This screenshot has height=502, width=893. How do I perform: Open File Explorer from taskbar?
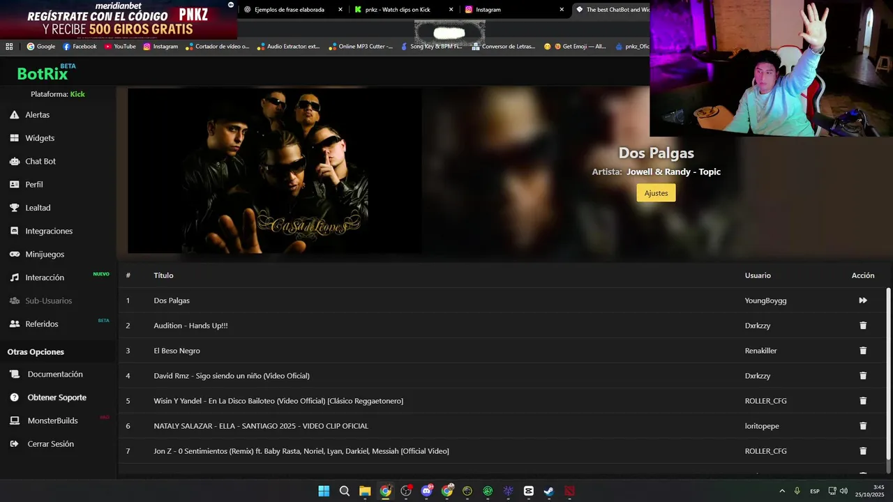click(365, 491)
